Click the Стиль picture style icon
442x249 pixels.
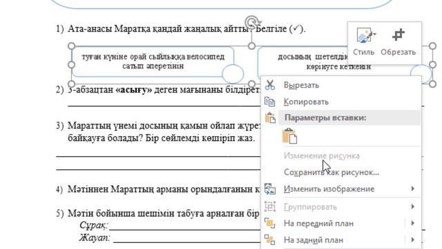363,35
